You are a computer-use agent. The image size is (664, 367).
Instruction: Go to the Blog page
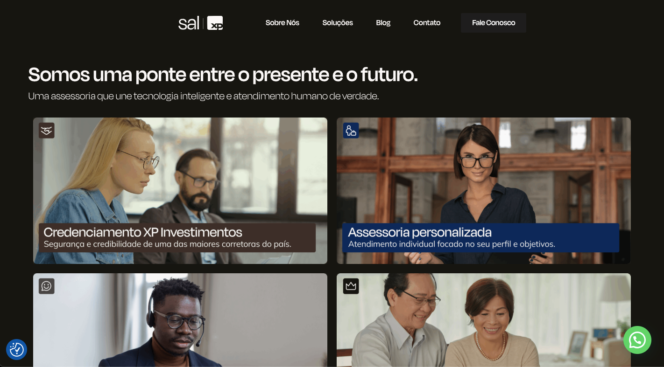point(383,23)
